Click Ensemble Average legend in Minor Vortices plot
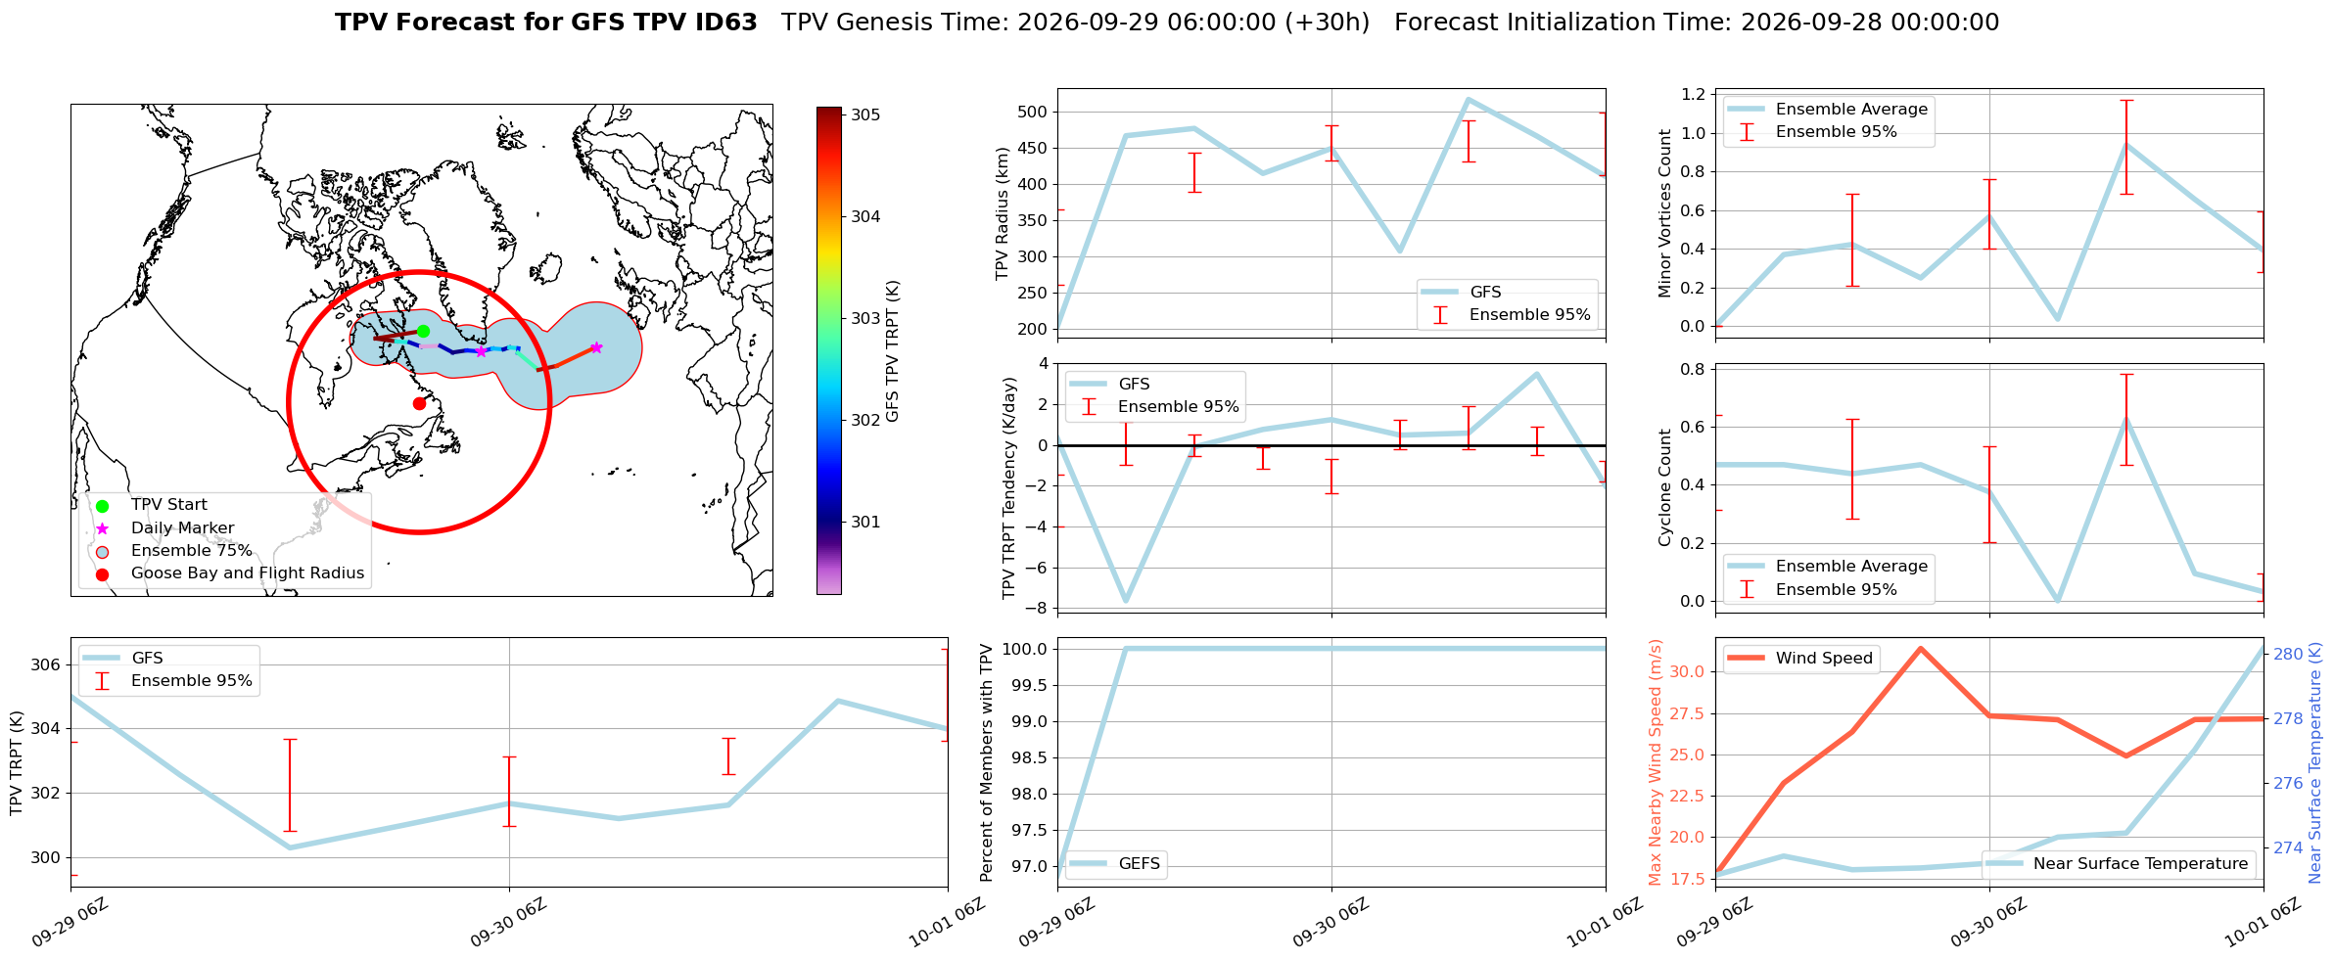2334x961 pixels. (x=1827, y=110)
